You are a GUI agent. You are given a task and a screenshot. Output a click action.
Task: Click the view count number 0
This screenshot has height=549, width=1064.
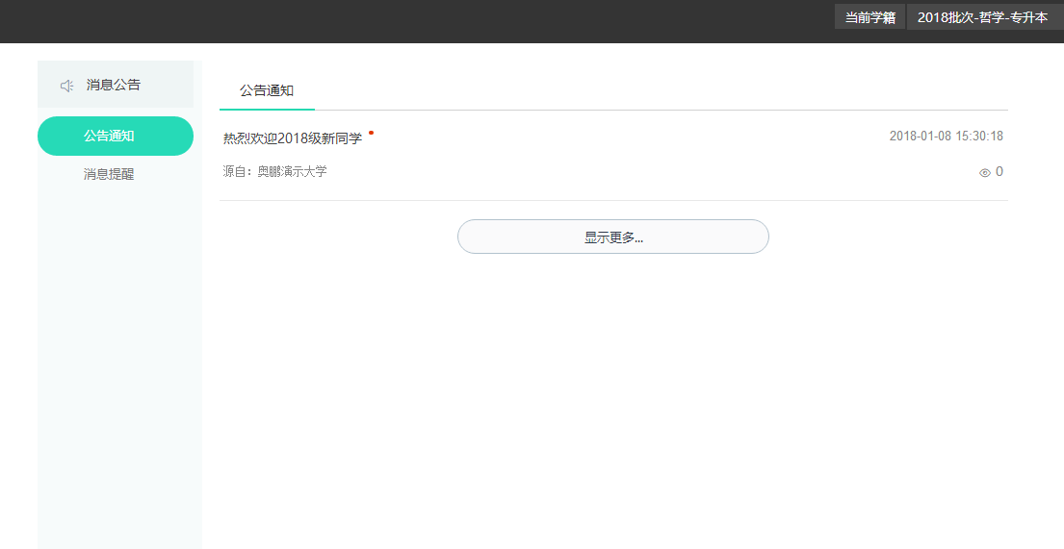coord(999,172)
